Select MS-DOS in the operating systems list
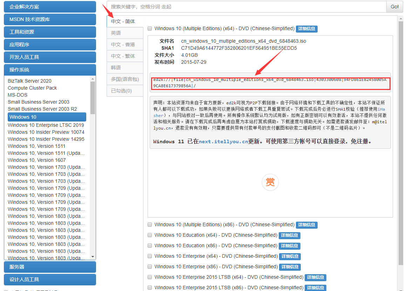Image resolution: width=407 pixels, height=291 pixels. click(18, 95)
